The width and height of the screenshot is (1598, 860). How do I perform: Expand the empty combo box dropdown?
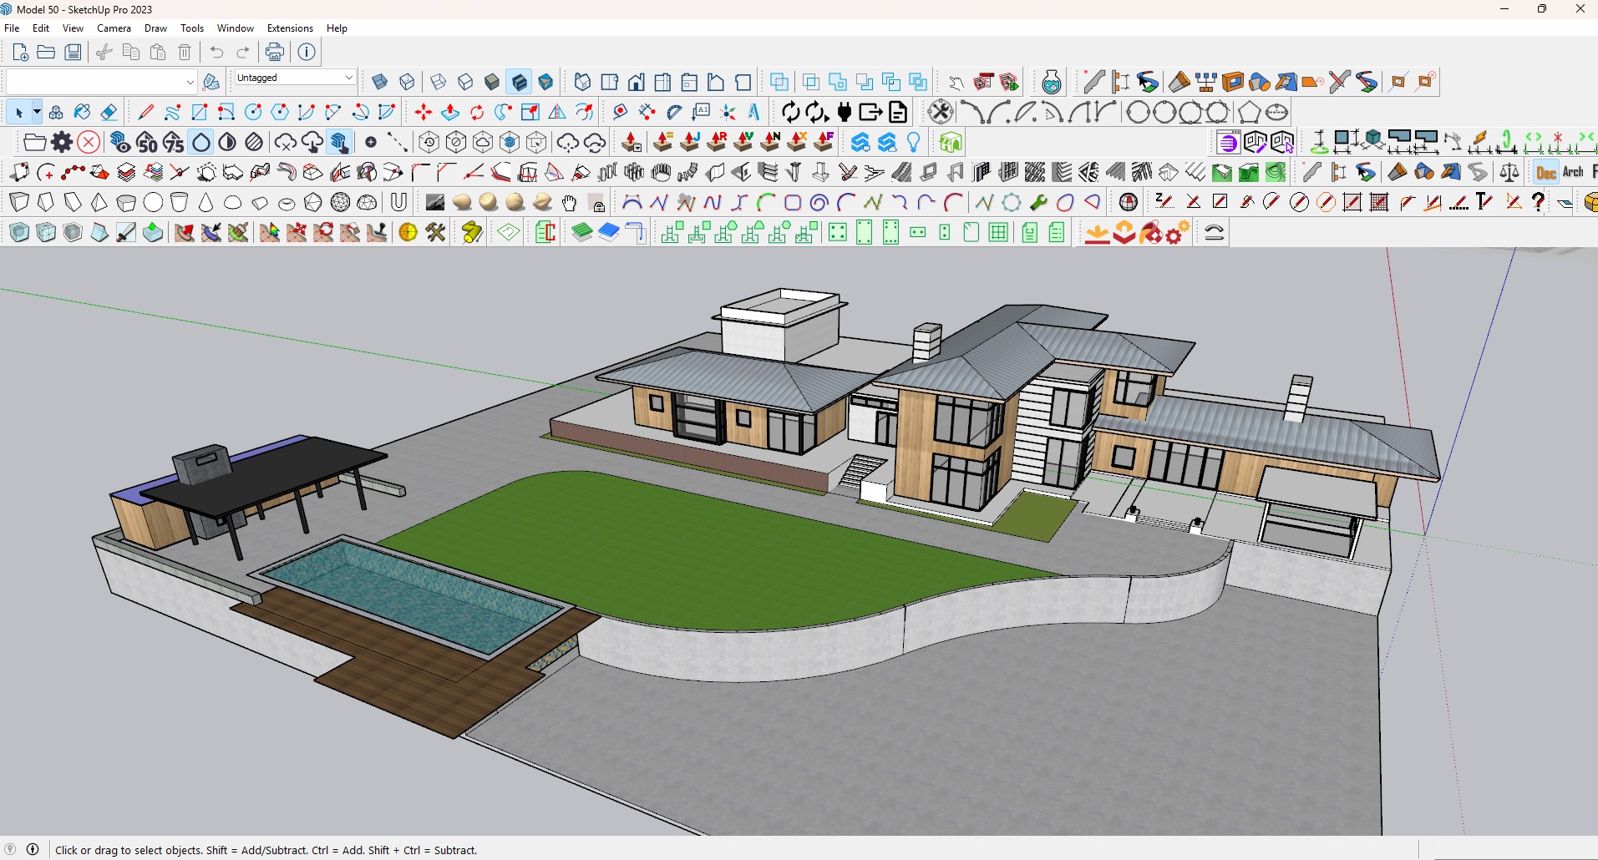[x=190, y=82]
